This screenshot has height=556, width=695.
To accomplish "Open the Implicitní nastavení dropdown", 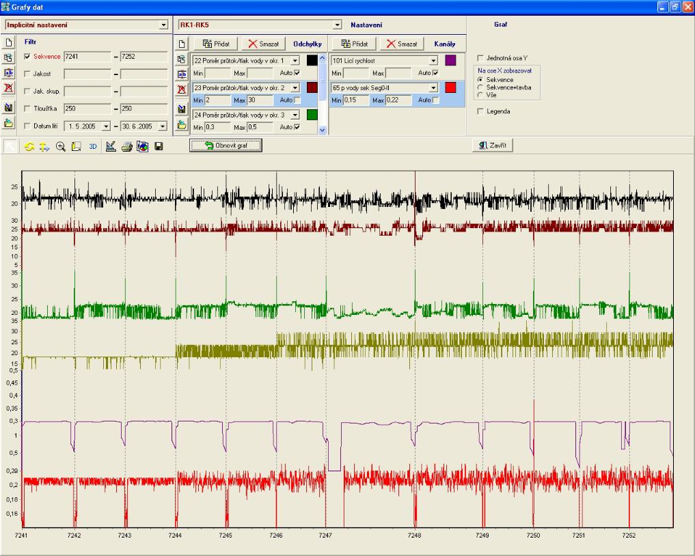I will coord(163,25).
